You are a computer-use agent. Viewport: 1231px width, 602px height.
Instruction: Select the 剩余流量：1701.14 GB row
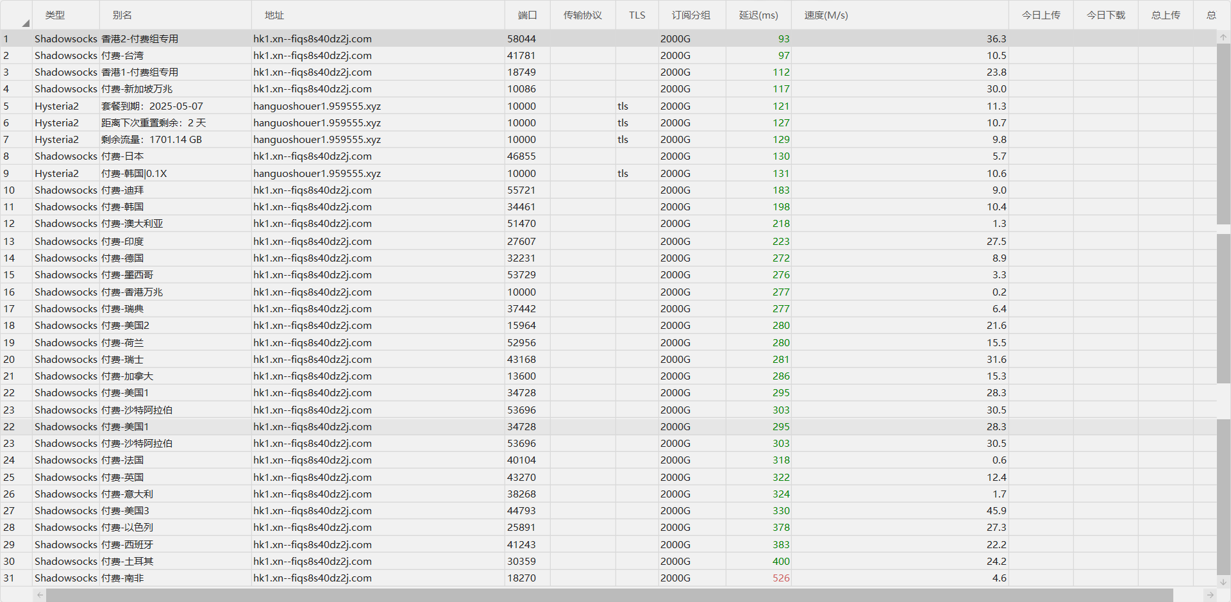coord(608,139)
